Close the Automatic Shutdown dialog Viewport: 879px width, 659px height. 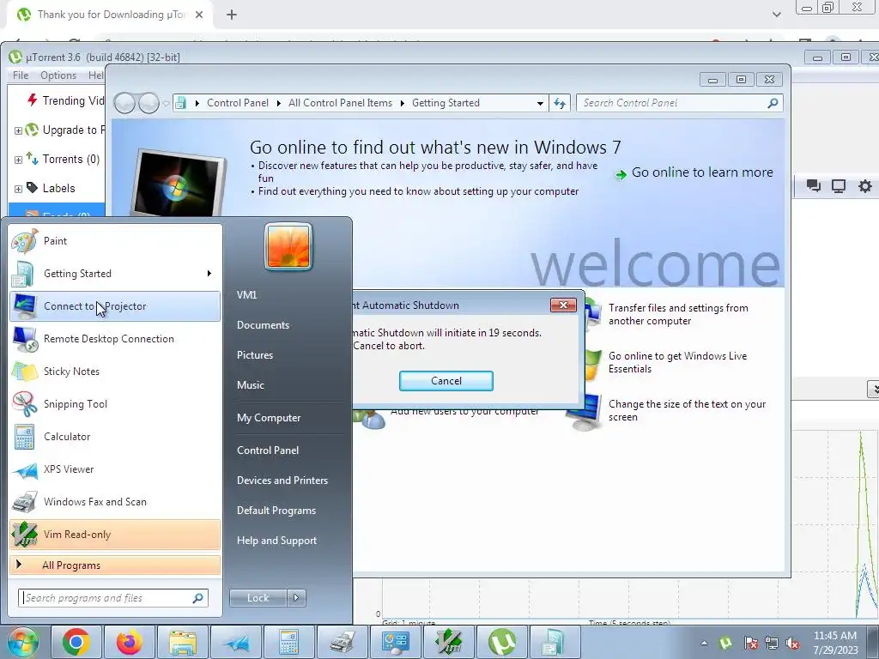click(x=563, y=305)
